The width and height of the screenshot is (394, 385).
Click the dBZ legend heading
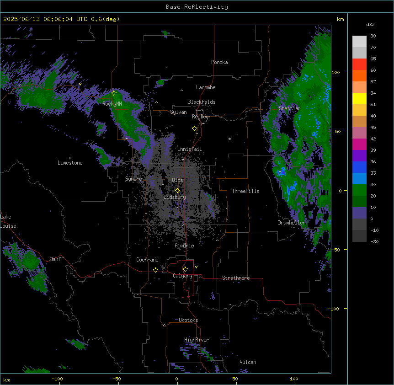(x=370, y=24)
